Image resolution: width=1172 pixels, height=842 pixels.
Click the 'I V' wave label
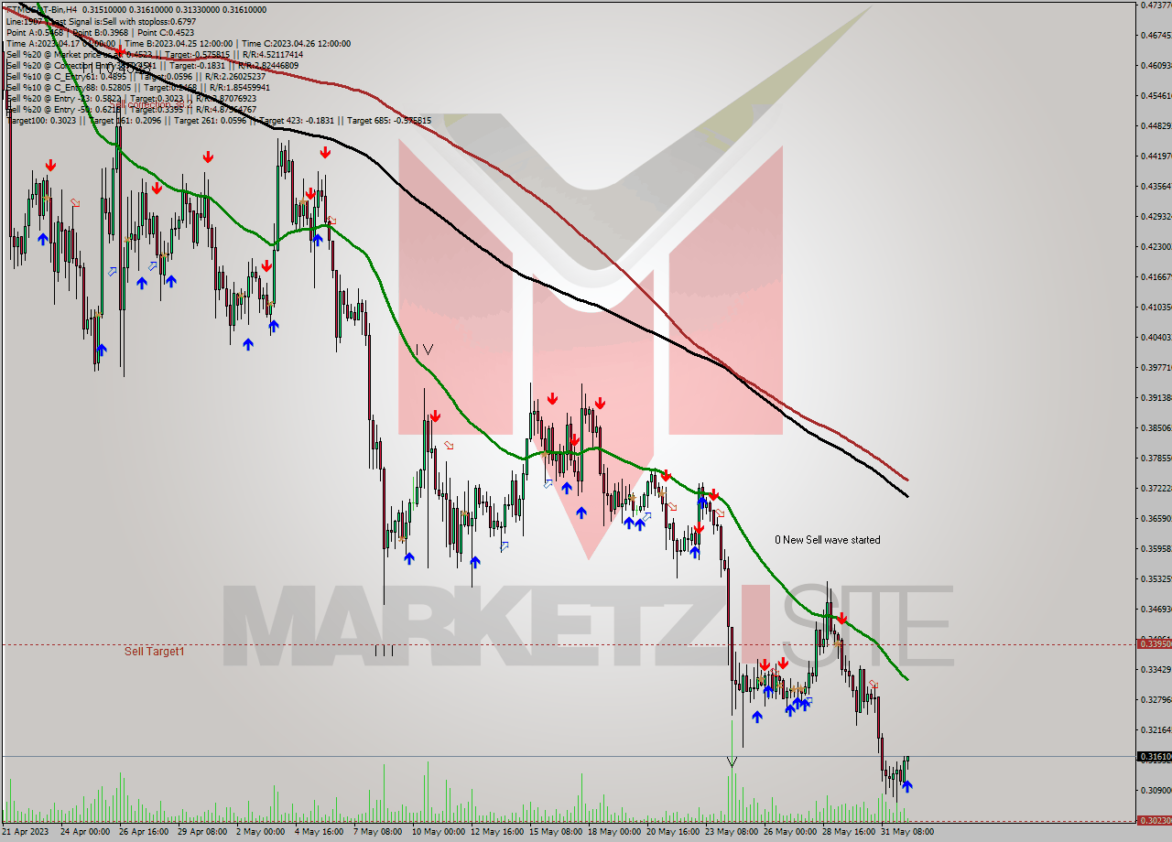coord(424,350)
